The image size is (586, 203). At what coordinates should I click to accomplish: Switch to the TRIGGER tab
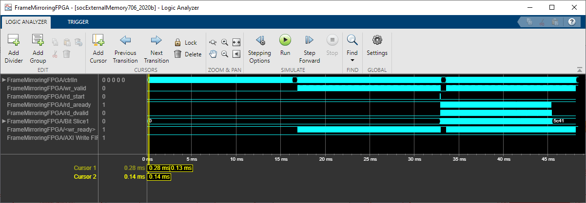78,22
